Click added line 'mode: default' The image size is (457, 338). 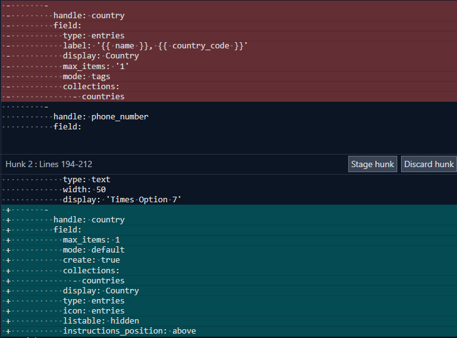[229, 250]
